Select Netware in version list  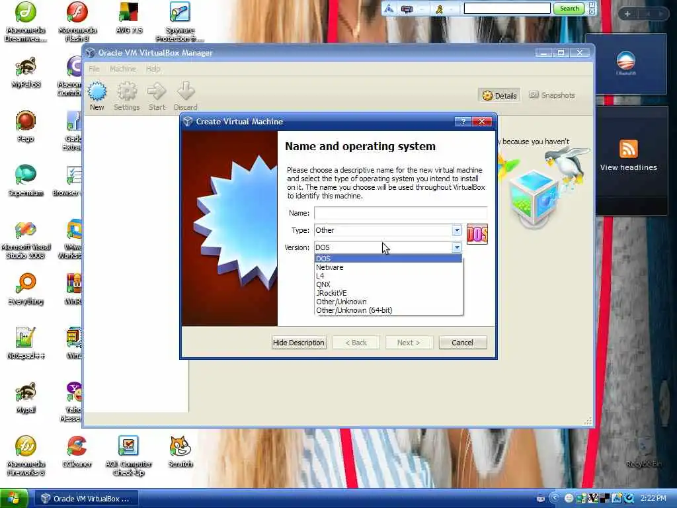tap(388, 267)
